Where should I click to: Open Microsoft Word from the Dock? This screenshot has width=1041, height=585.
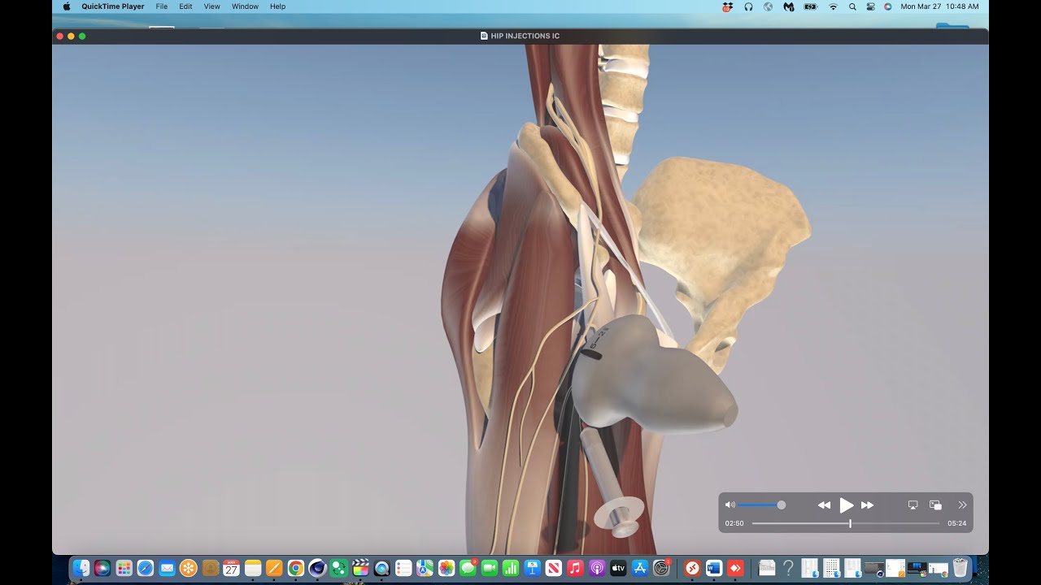click(x=714, y=568)
